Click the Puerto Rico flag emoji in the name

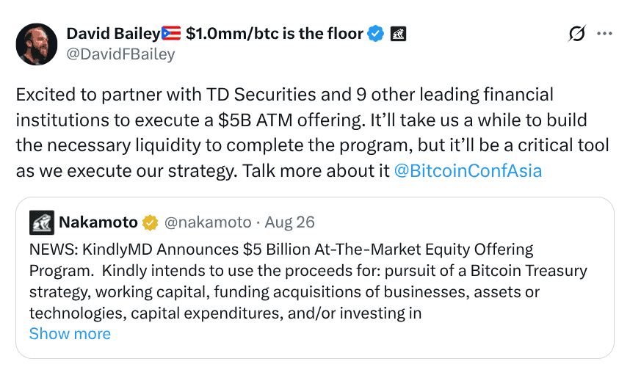click(171, 33)
